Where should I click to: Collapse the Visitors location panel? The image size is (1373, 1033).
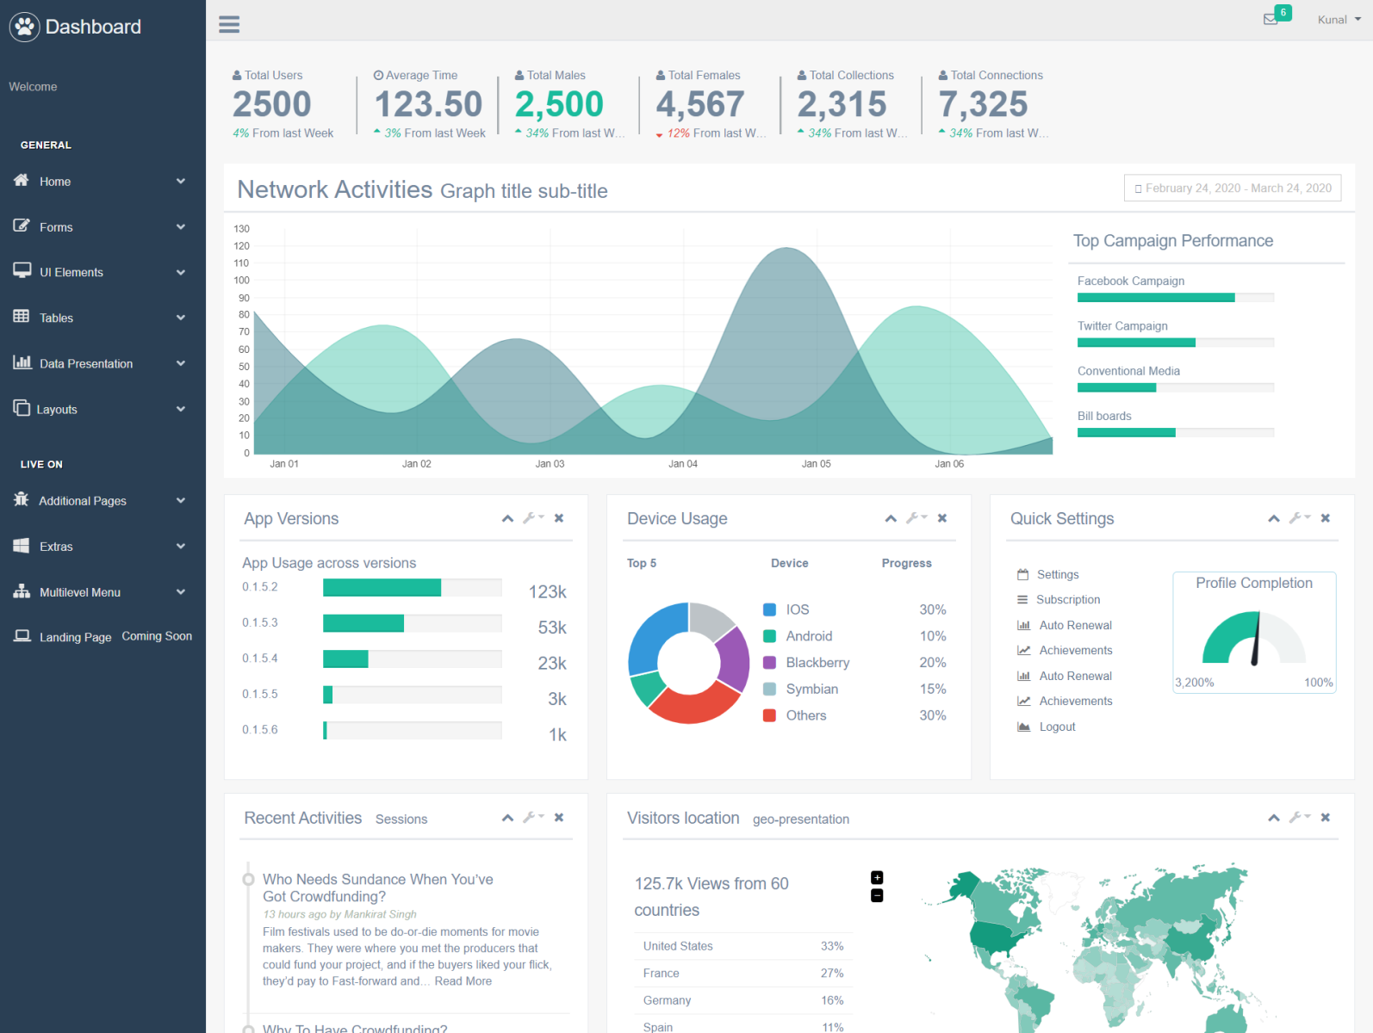pyautogui.click(x=1274, y=818)
